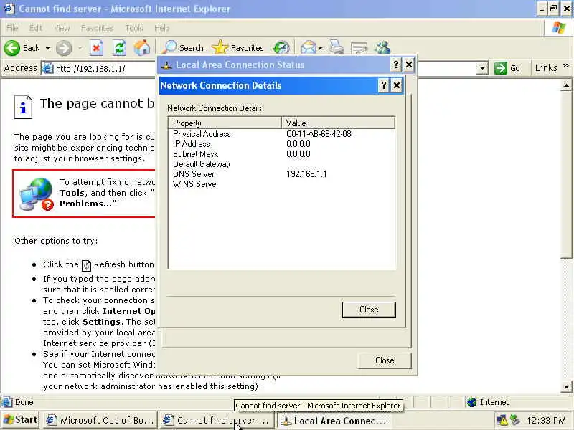
Task: Open the Tools menu
Action: [134, 28]
